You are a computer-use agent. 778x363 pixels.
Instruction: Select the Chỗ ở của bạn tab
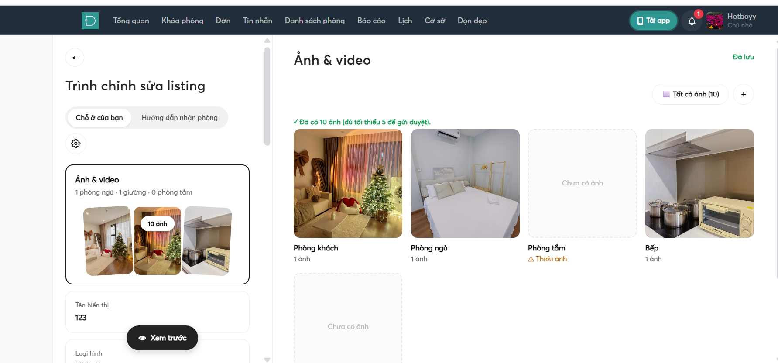click(99, 118)
